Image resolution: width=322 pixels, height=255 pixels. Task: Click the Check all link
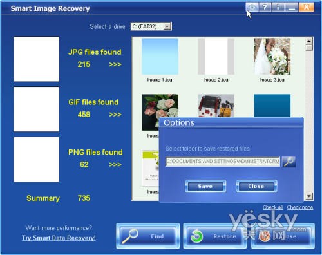click(x=272, y=207)
